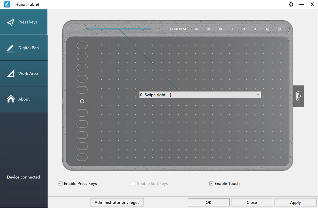Image resolution: width=318 pixels, height=208 pixels.
Task: Select the next track soft key
Action: pos(256,29)
